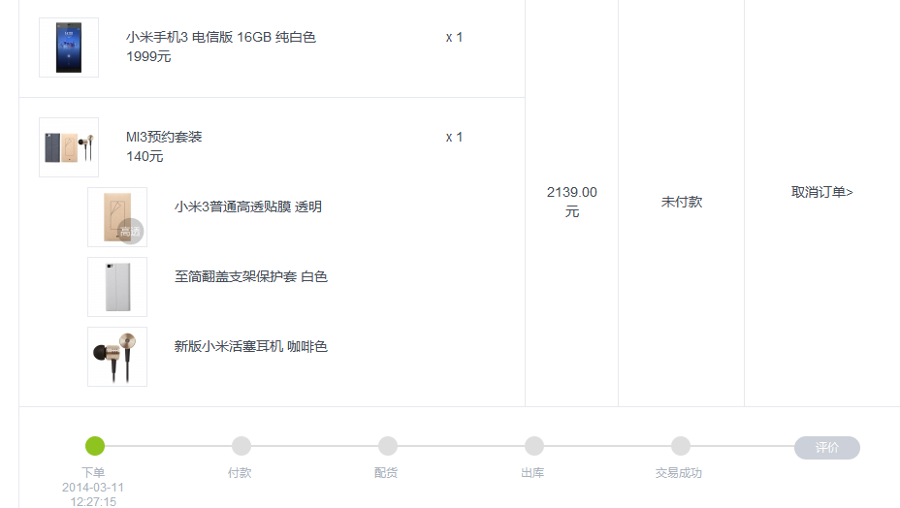Open the 高透贴膜 screen protector thumbnail
900x508 pixels.
[x=117, y=217]
